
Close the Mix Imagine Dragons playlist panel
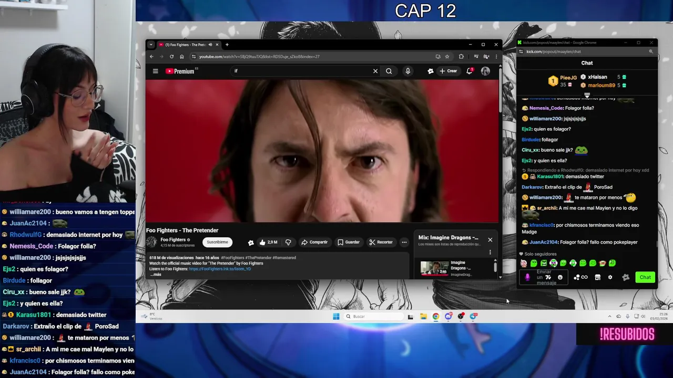point(490,240)
